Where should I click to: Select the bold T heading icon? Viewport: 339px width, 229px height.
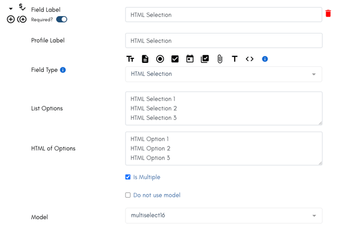point(235,59)
